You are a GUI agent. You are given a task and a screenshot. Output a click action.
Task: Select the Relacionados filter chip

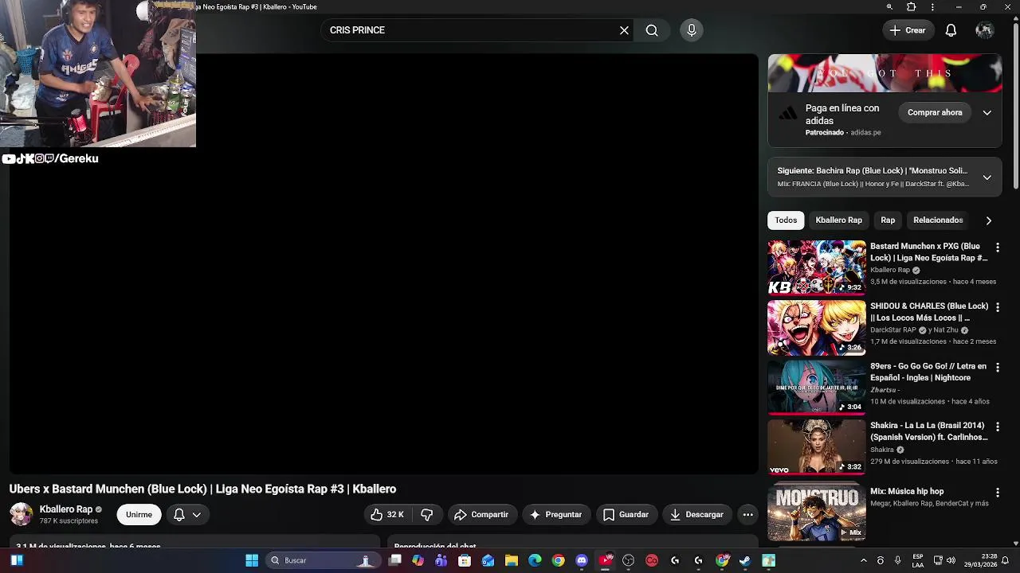pos(938,220)
